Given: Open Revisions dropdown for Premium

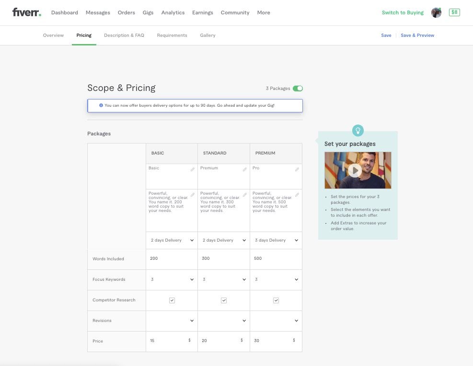Looking at the screenshot, I should click(276, 321).
